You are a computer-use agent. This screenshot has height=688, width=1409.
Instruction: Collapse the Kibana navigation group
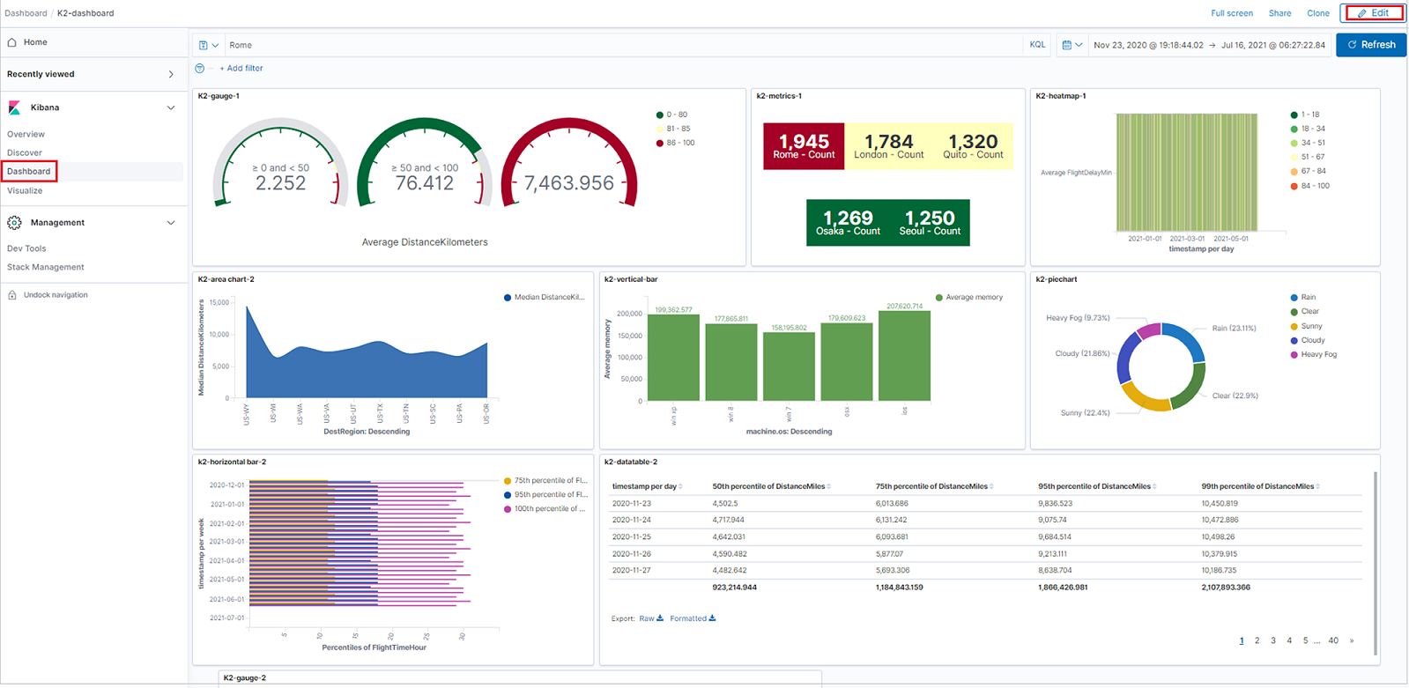[171, 107]
